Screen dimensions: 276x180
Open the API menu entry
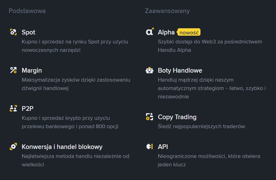click(x=163, y=147)
